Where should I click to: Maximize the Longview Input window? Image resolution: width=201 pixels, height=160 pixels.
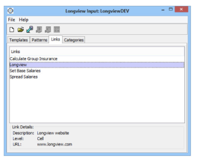click(x=171, y=10)
